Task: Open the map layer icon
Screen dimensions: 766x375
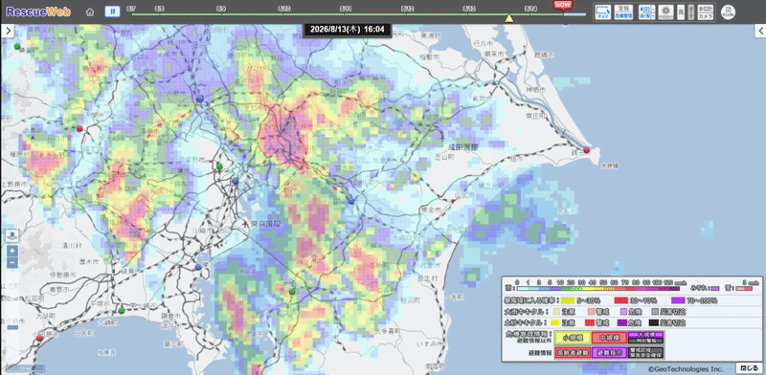Action: (x=603, y=12)
